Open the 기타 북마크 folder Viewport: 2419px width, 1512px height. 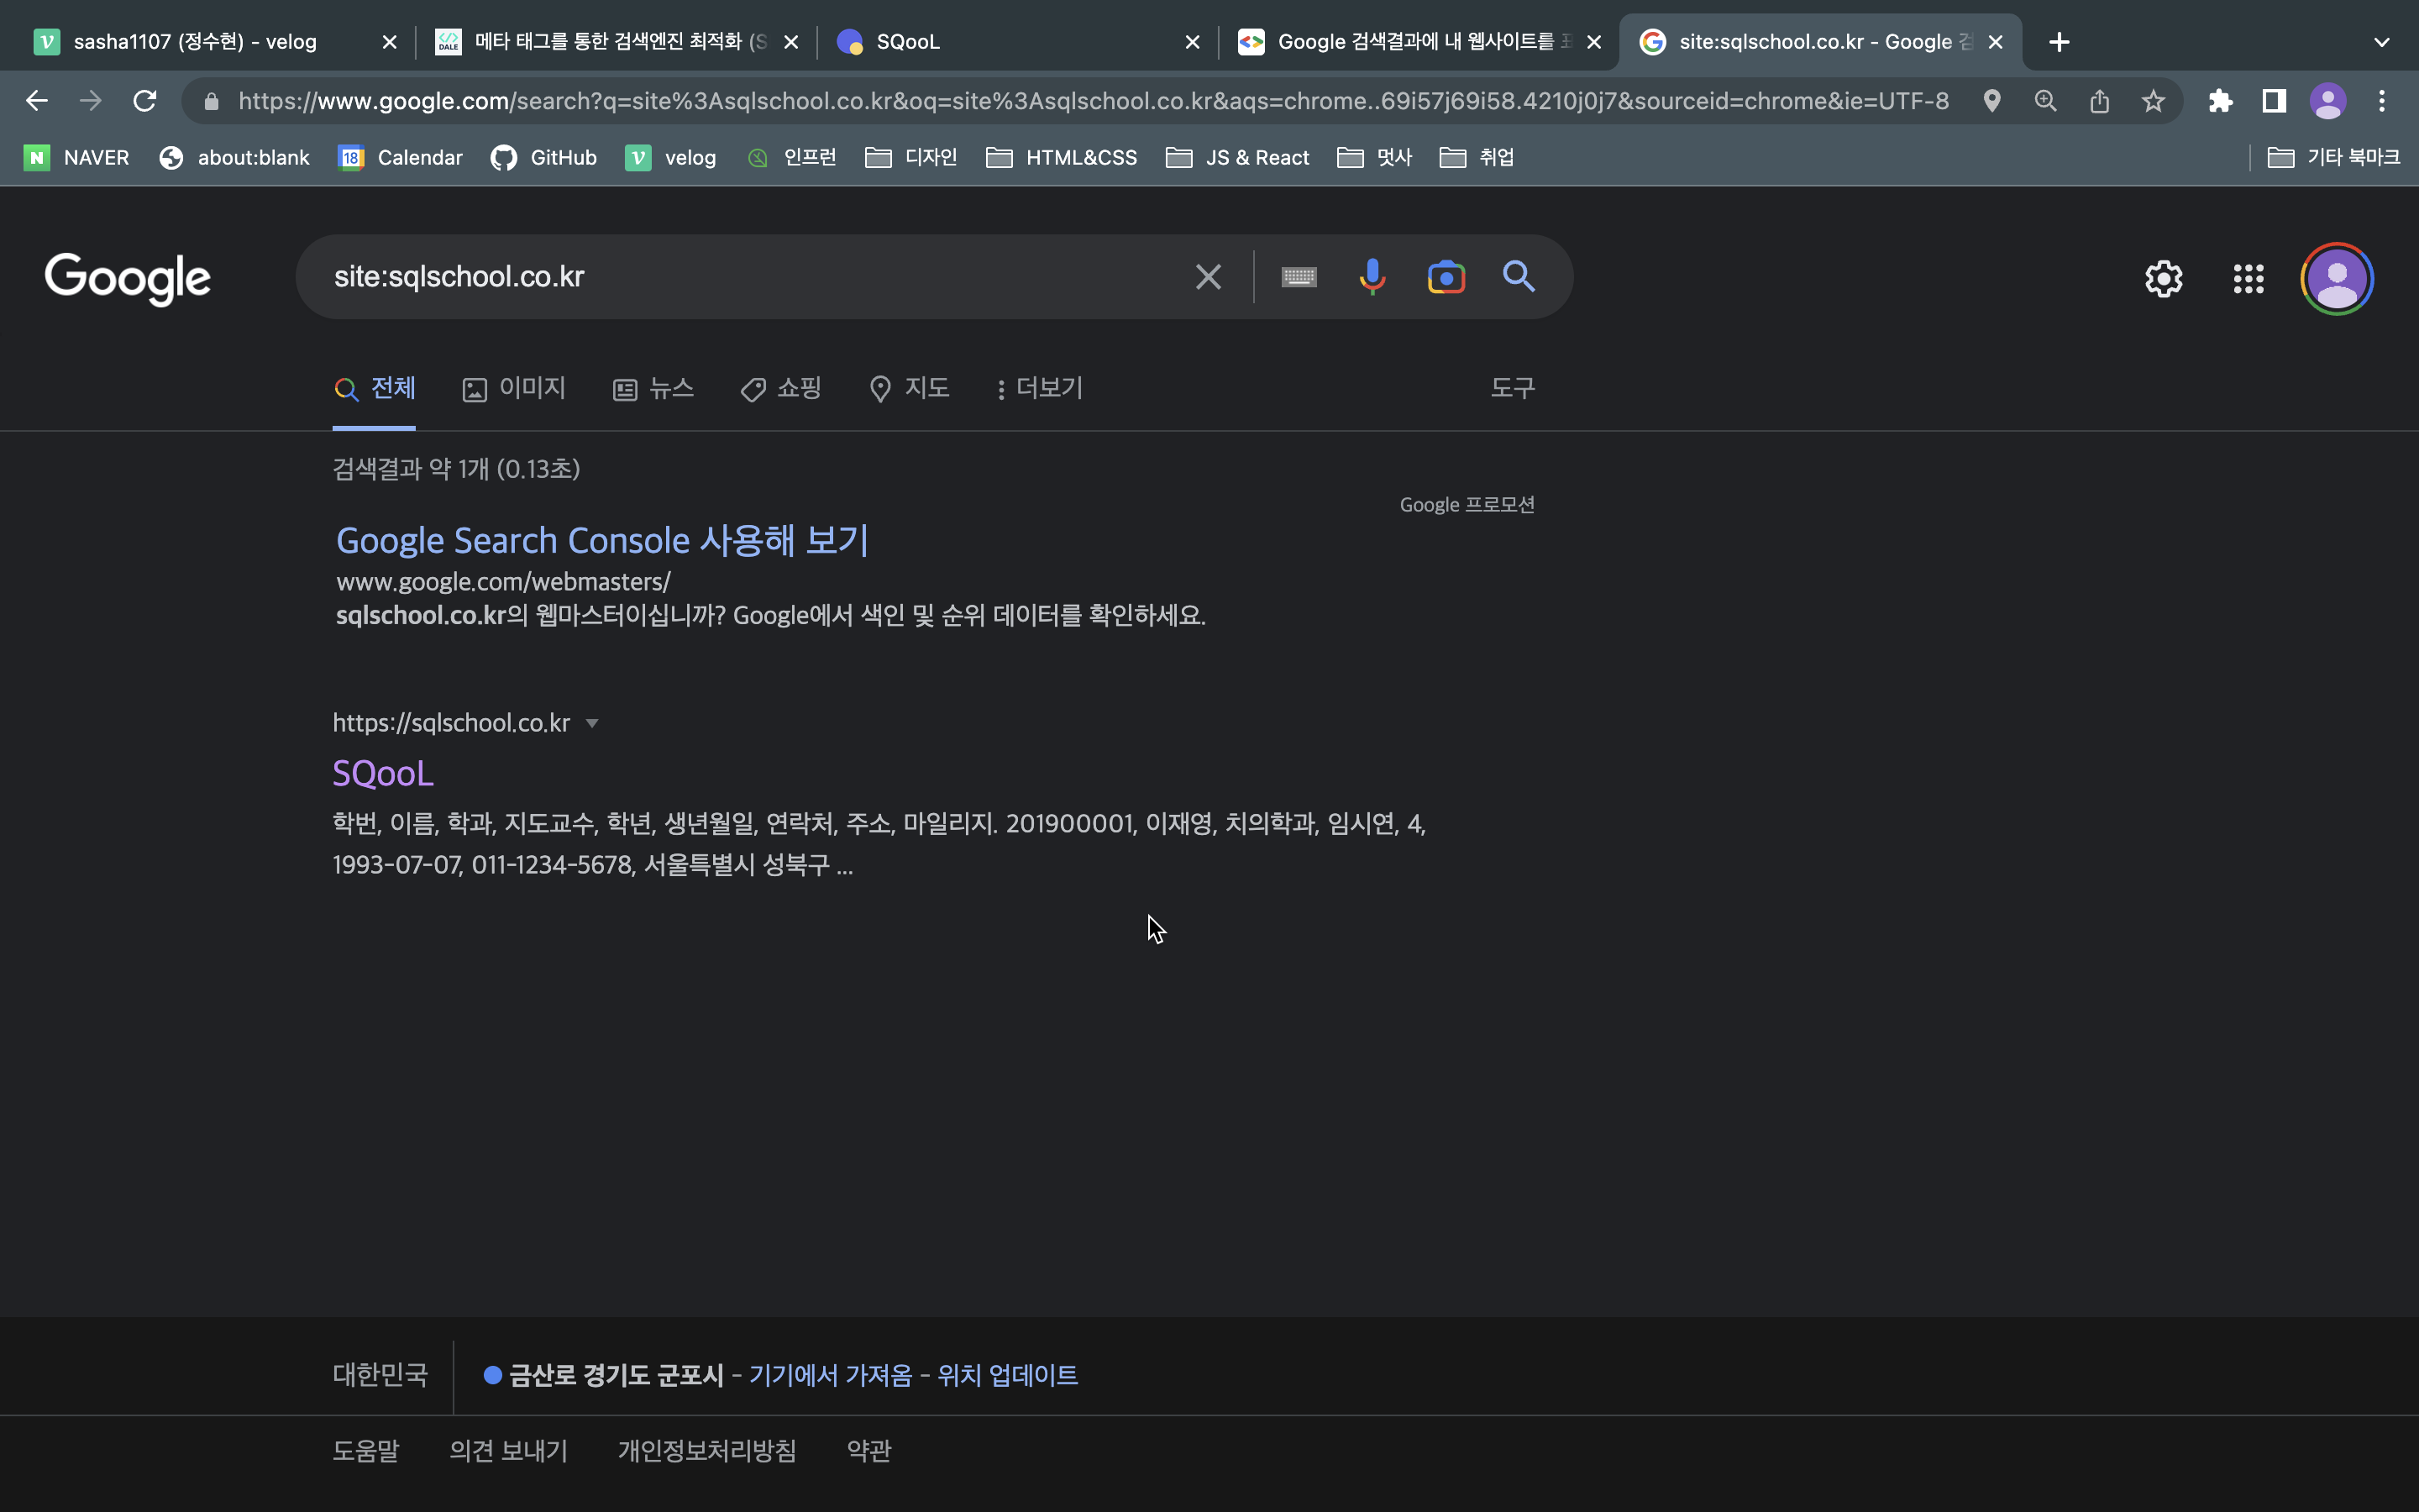coord(2333,157)
